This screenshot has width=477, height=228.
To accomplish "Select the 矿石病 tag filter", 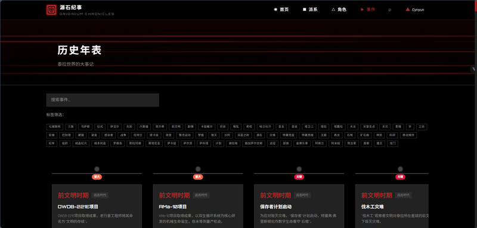I will [x=365, y=135].
